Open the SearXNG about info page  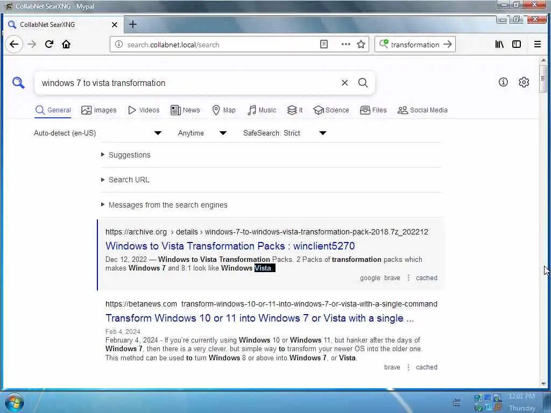503,82
